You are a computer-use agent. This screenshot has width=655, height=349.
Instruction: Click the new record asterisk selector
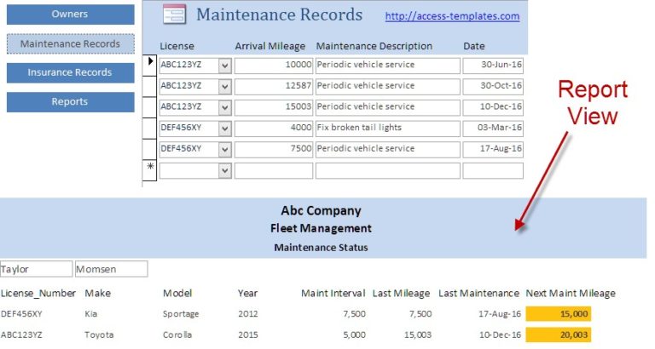pyautogui.click(x=151, y=169)
